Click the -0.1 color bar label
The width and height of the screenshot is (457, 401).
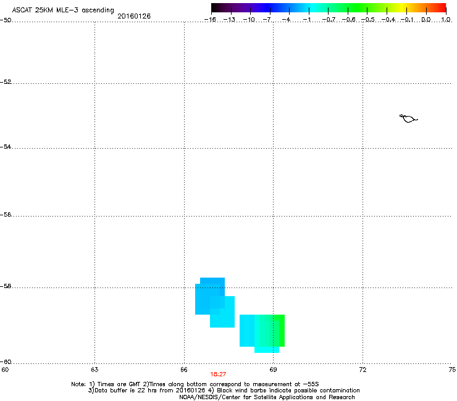[x=407, y=20]
